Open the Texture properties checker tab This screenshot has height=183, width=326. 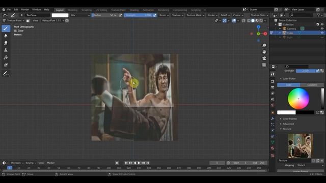click(x=273, y=156)
